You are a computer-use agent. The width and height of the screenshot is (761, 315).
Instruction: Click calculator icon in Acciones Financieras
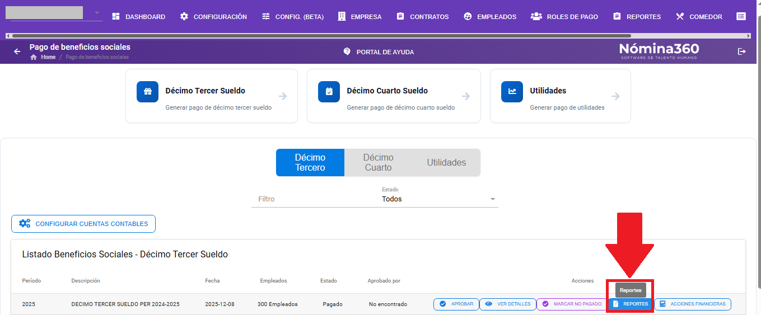[x=663, y=304]
